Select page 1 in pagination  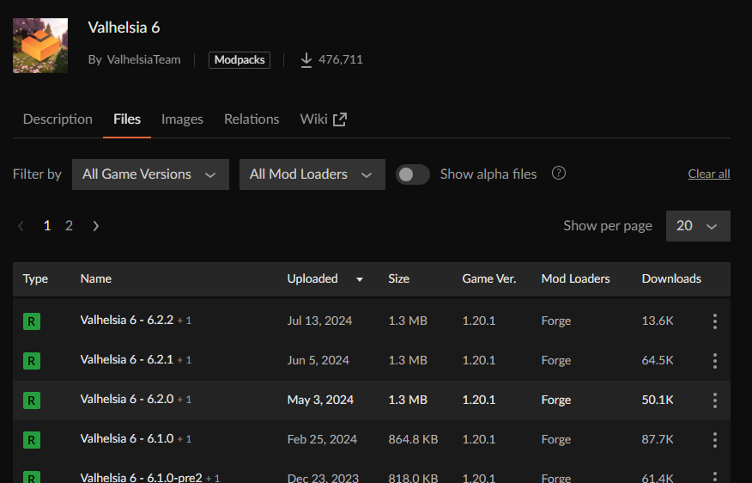point(47,226)
